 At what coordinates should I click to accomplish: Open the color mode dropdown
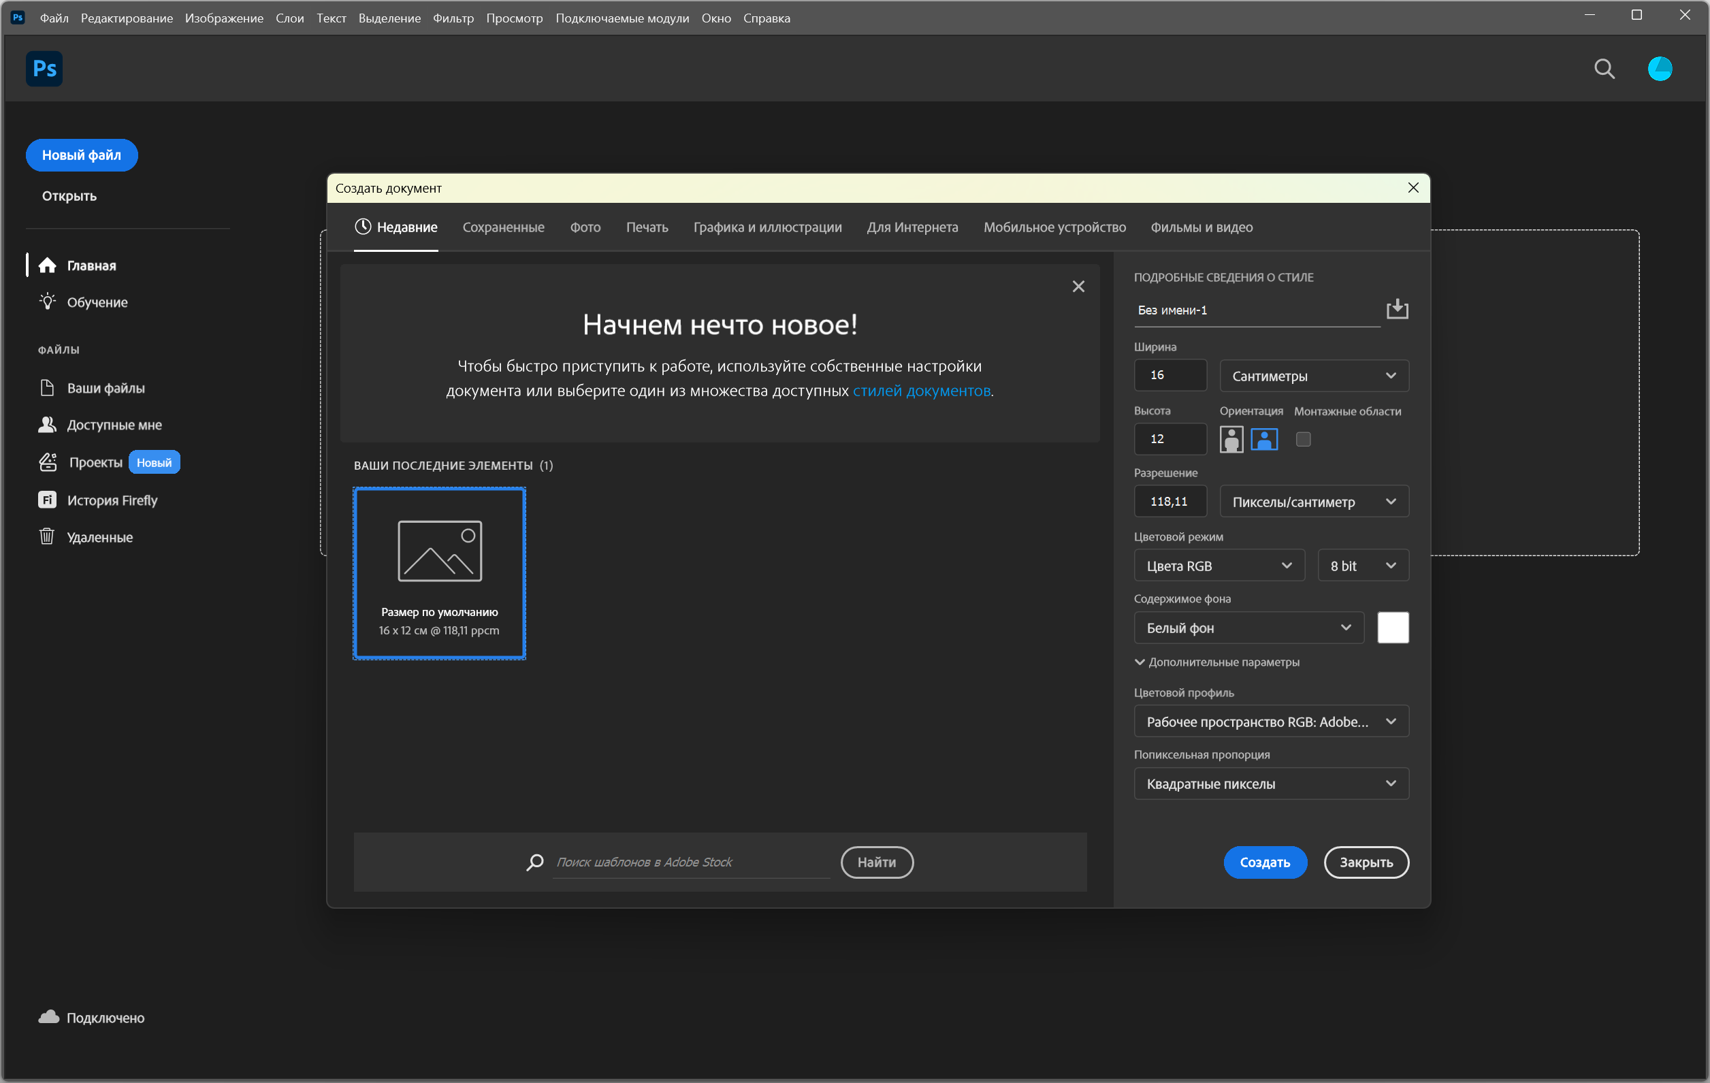pos(1219,565)
